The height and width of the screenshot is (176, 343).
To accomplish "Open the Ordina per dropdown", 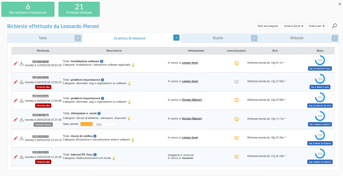I will pos(316,26).
